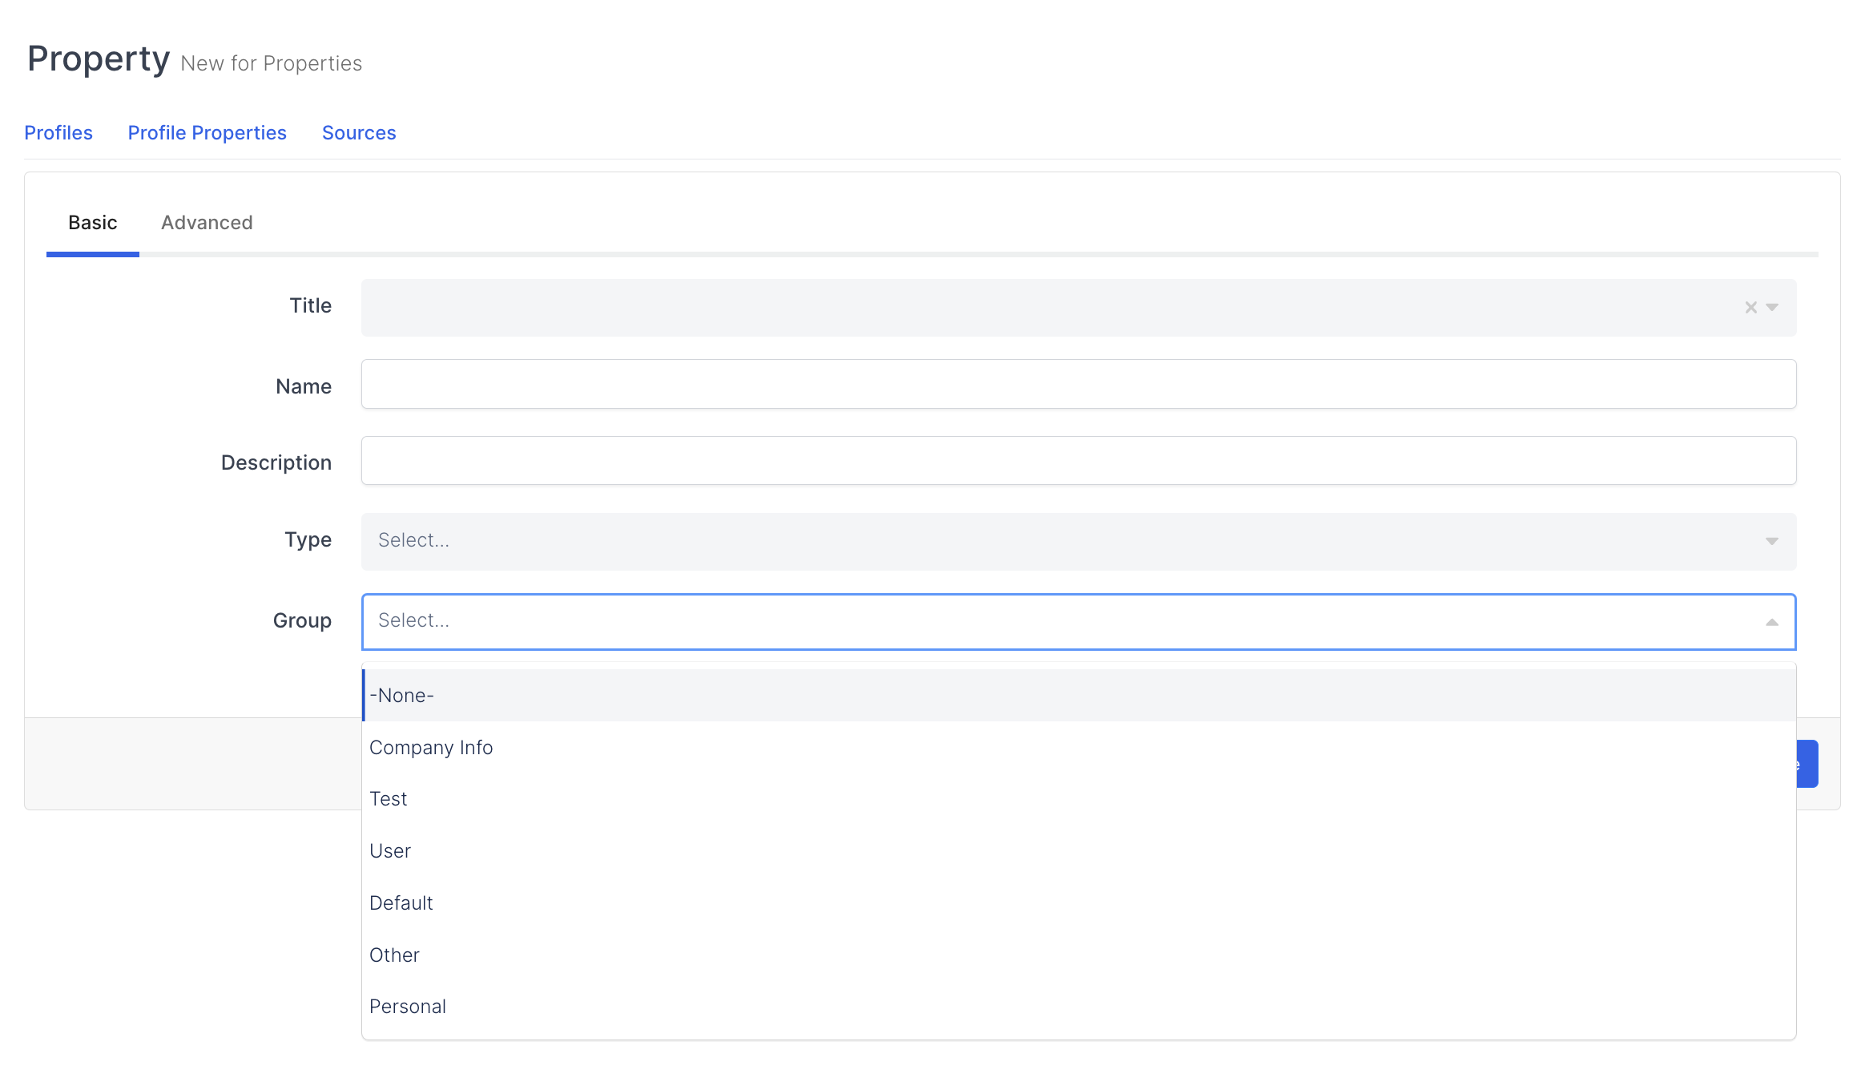This screenshot has height=1074, width=1865.
Task: Switch to the Advanced tab
Action: tap(207, 223)
